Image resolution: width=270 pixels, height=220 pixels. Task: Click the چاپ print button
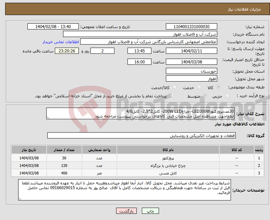150,211
